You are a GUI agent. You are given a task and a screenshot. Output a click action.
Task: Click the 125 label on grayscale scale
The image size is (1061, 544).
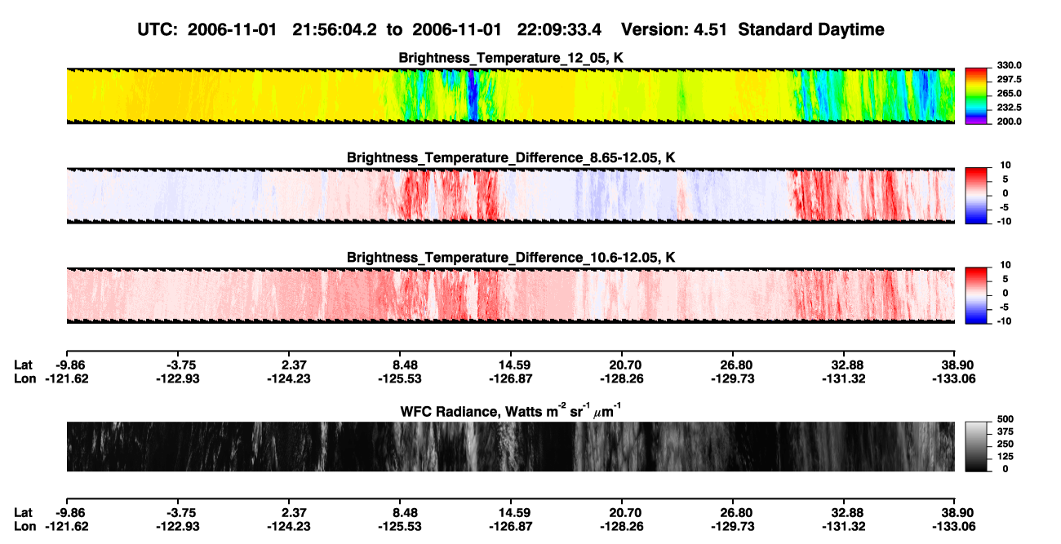[x=1006, y=456]
